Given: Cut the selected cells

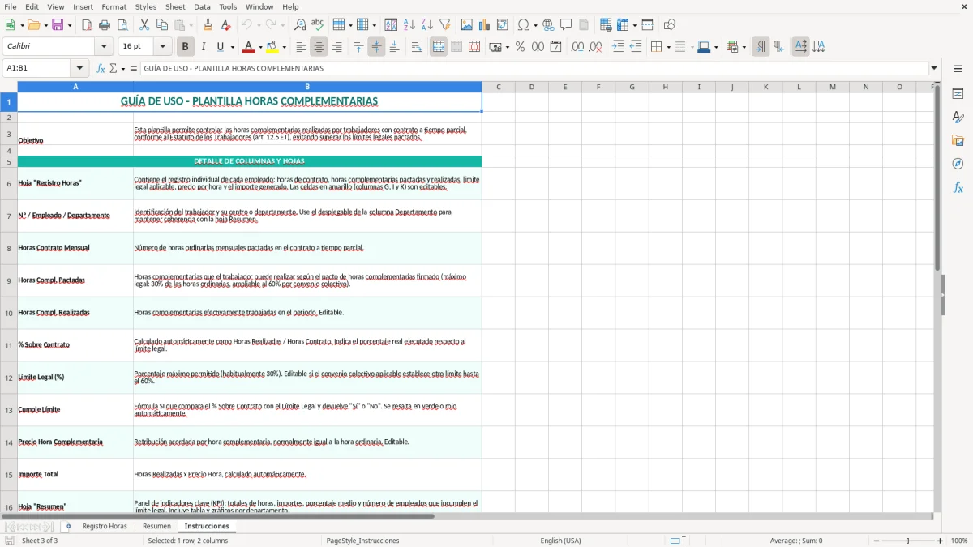Looking at the screenshot, I should point(144,25).
